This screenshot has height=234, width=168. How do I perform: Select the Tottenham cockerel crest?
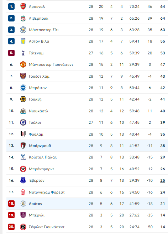click(x=23, y=53)
